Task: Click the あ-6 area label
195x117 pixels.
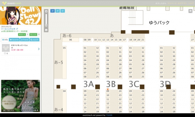Action: [67, 36]
